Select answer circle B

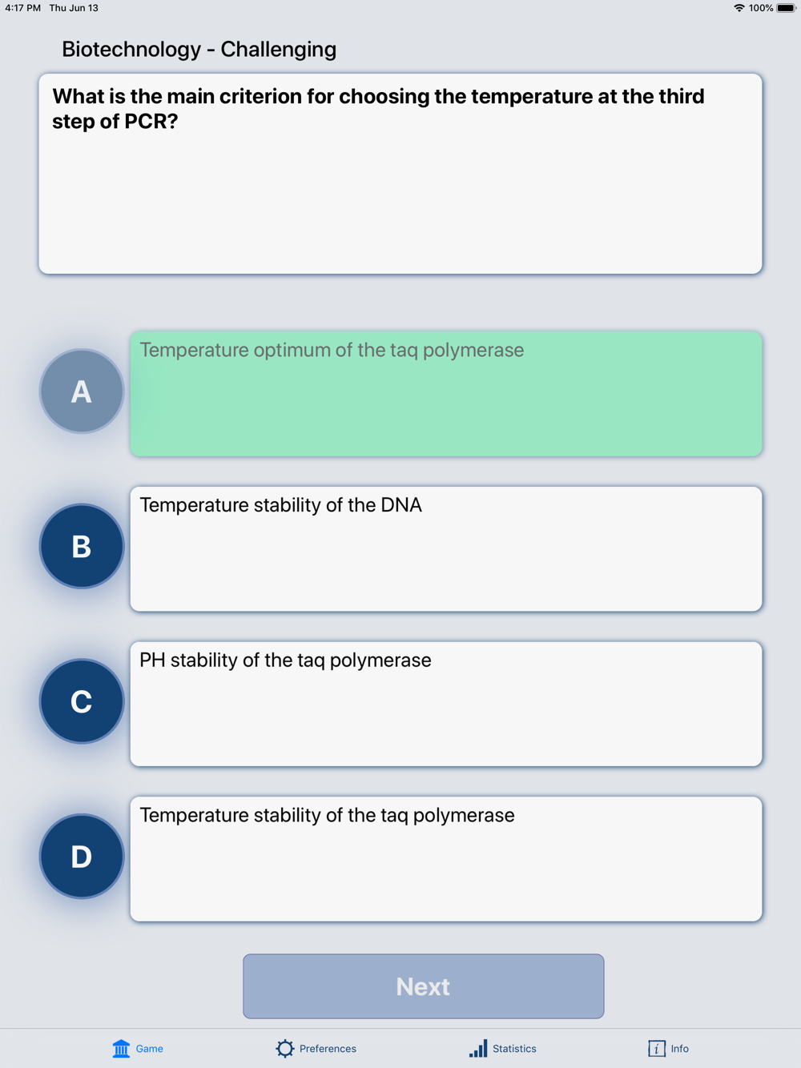point(82,546)
